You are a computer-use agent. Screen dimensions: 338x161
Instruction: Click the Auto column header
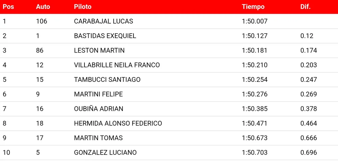click(43, 7)
